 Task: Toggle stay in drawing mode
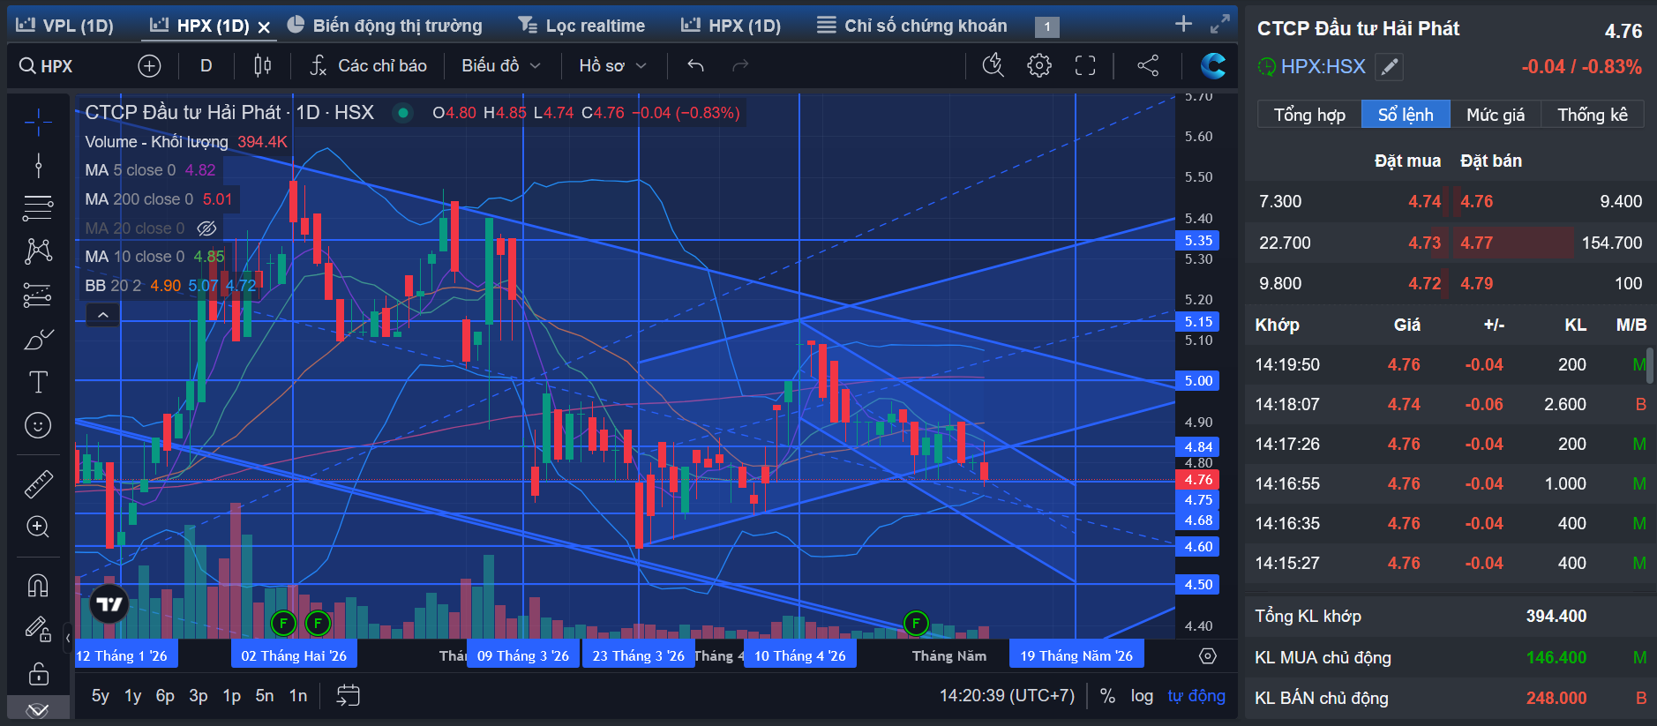pyautogui.click(x=38, y=629)
